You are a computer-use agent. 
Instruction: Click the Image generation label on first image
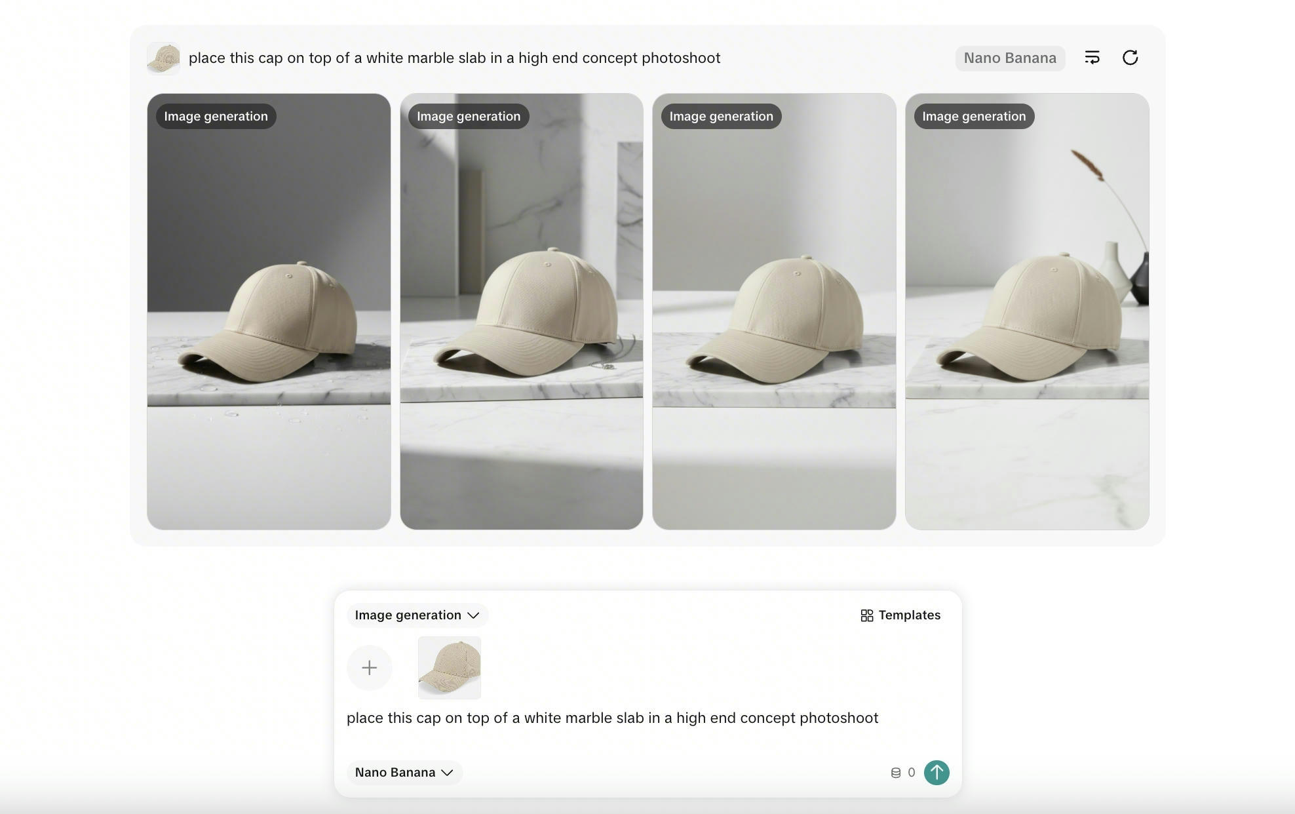(x=216, y=116)
